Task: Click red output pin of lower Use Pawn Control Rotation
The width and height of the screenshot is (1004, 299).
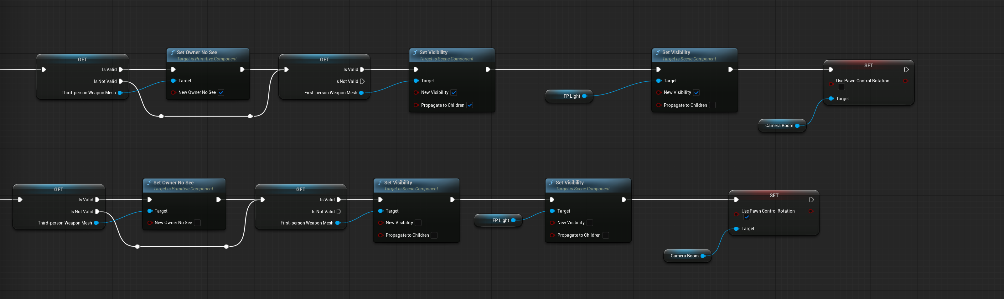Action: [811, 211]
